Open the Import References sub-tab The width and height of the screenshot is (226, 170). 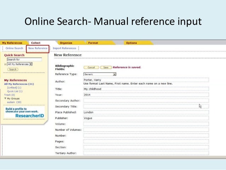tap(64, 48)
